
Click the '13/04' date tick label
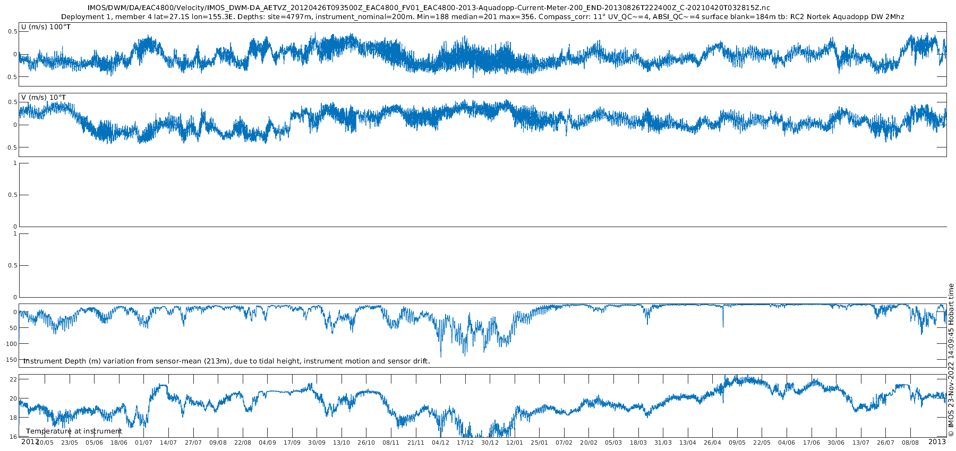click(688, 443)
